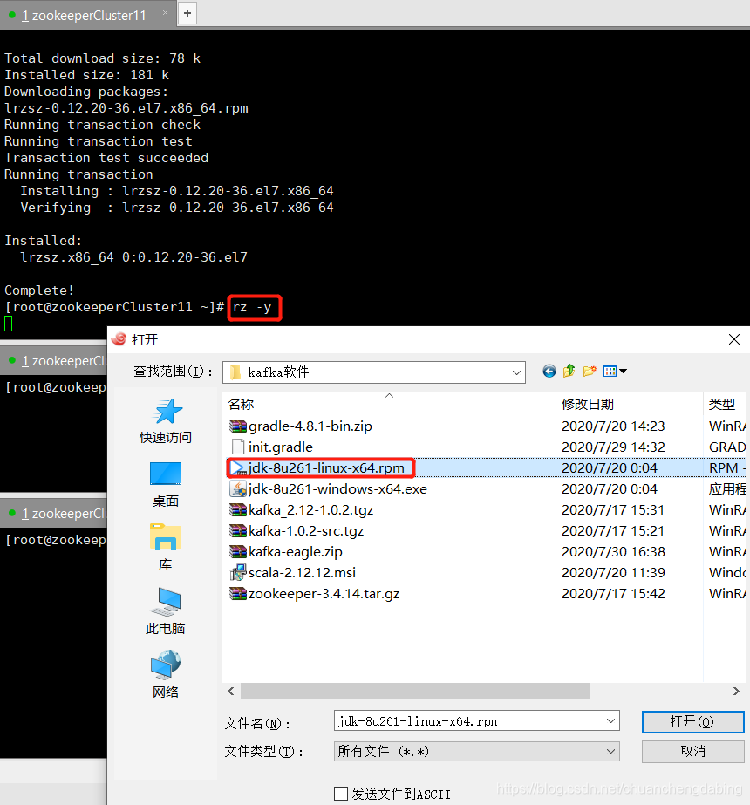The height and width of the screenshot is (805, 750).
Task: Click the Open (打开) button
Action: click(x=693, y=722)
